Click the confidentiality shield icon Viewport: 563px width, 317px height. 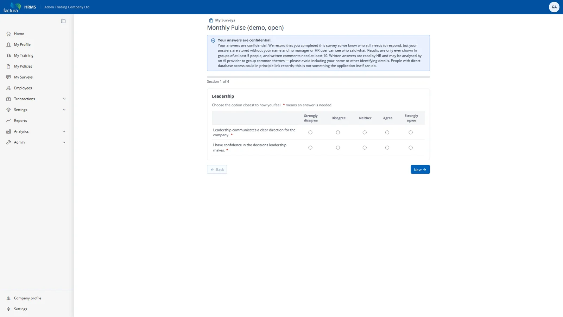pos(213,41)
